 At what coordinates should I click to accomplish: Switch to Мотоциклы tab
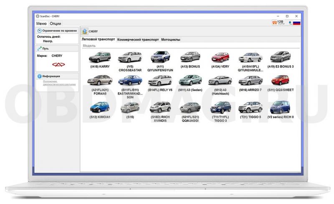[171, 40]
